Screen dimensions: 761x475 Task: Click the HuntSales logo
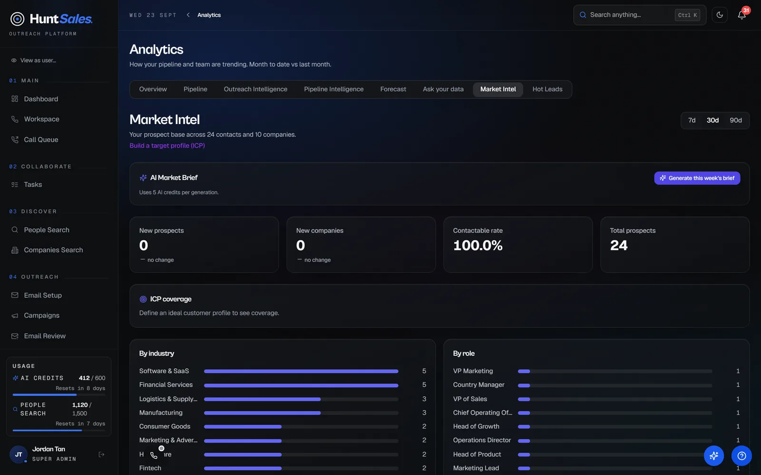(x=51, y=19)
